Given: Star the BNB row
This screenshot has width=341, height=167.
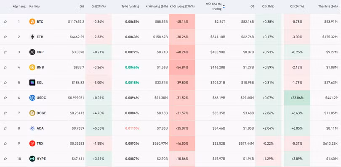Looking at the screenshot, I should point(5,67).
